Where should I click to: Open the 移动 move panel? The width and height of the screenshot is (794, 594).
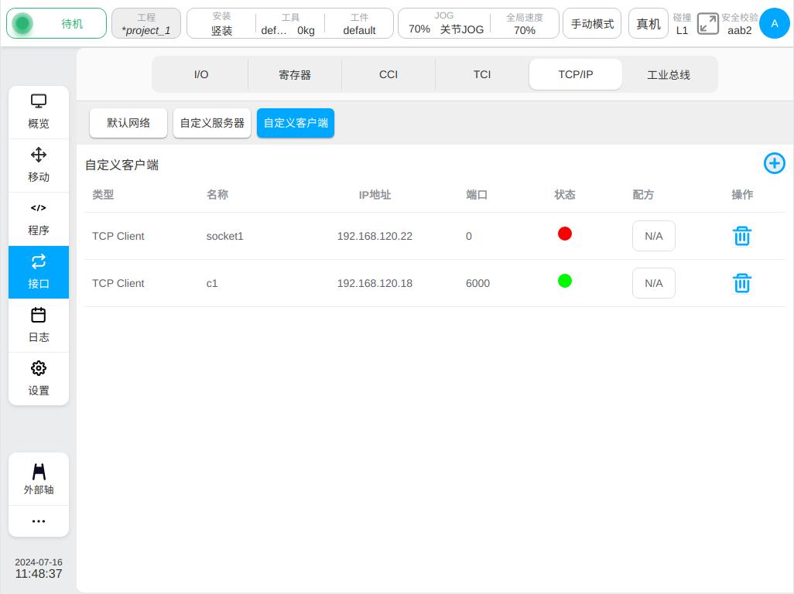pyautogui.click(x=39, y=165)
